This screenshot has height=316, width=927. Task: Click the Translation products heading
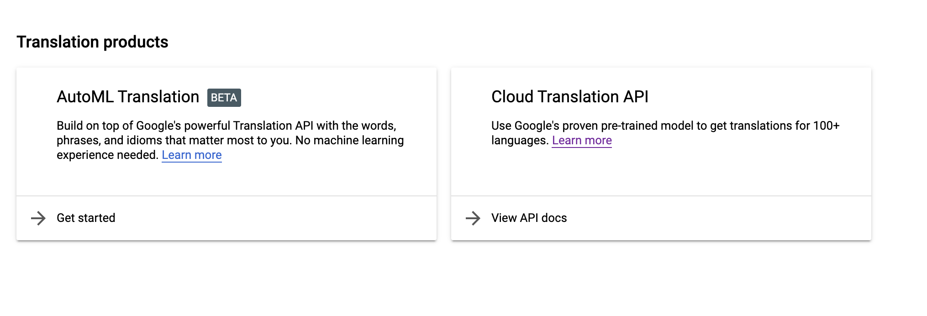point(93,42)
